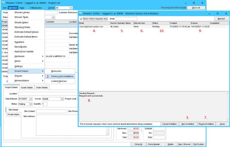230x147 pixels.
Task: Open the Owner 00486 dropdown
Action: pyautogui.click(x=62, y=99)
